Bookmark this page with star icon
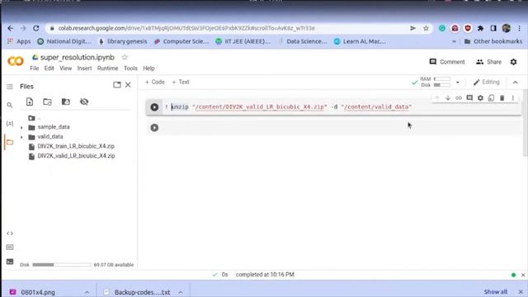528x297 pixels. tap(426, 28)
